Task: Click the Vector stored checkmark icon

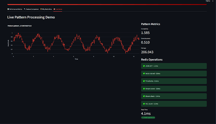Action: pos(144,73)
